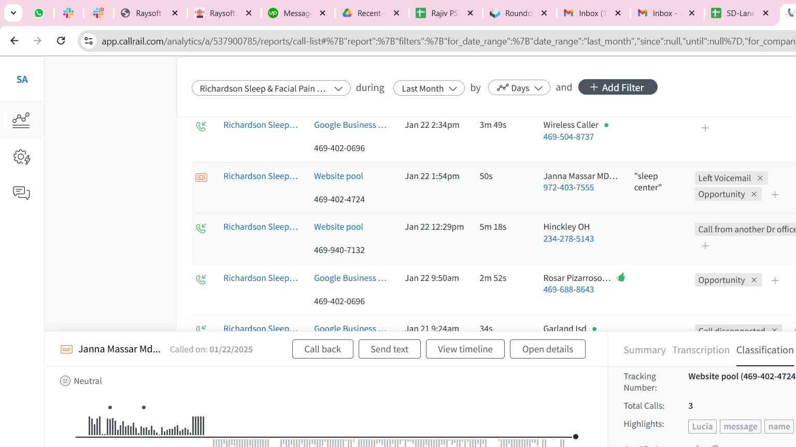796x447 pixels.
Task: Go back with browser back arrow
Action: pyautogui.click(x=15, y=40)
